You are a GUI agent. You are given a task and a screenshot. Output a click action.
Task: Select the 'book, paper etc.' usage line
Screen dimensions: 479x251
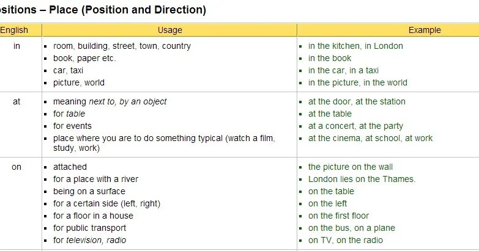[84, 58]
